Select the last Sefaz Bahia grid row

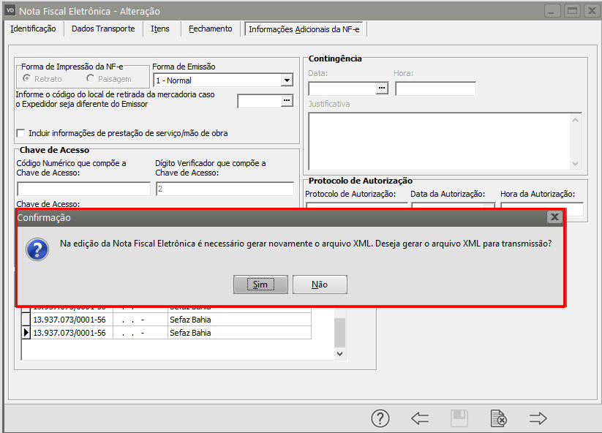(x=189, y=333)
